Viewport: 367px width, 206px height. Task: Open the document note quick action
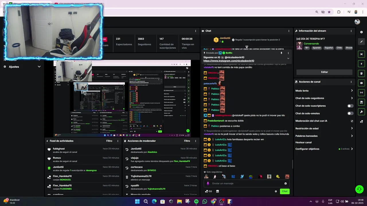pyautogui.click(x=361, y=73)
